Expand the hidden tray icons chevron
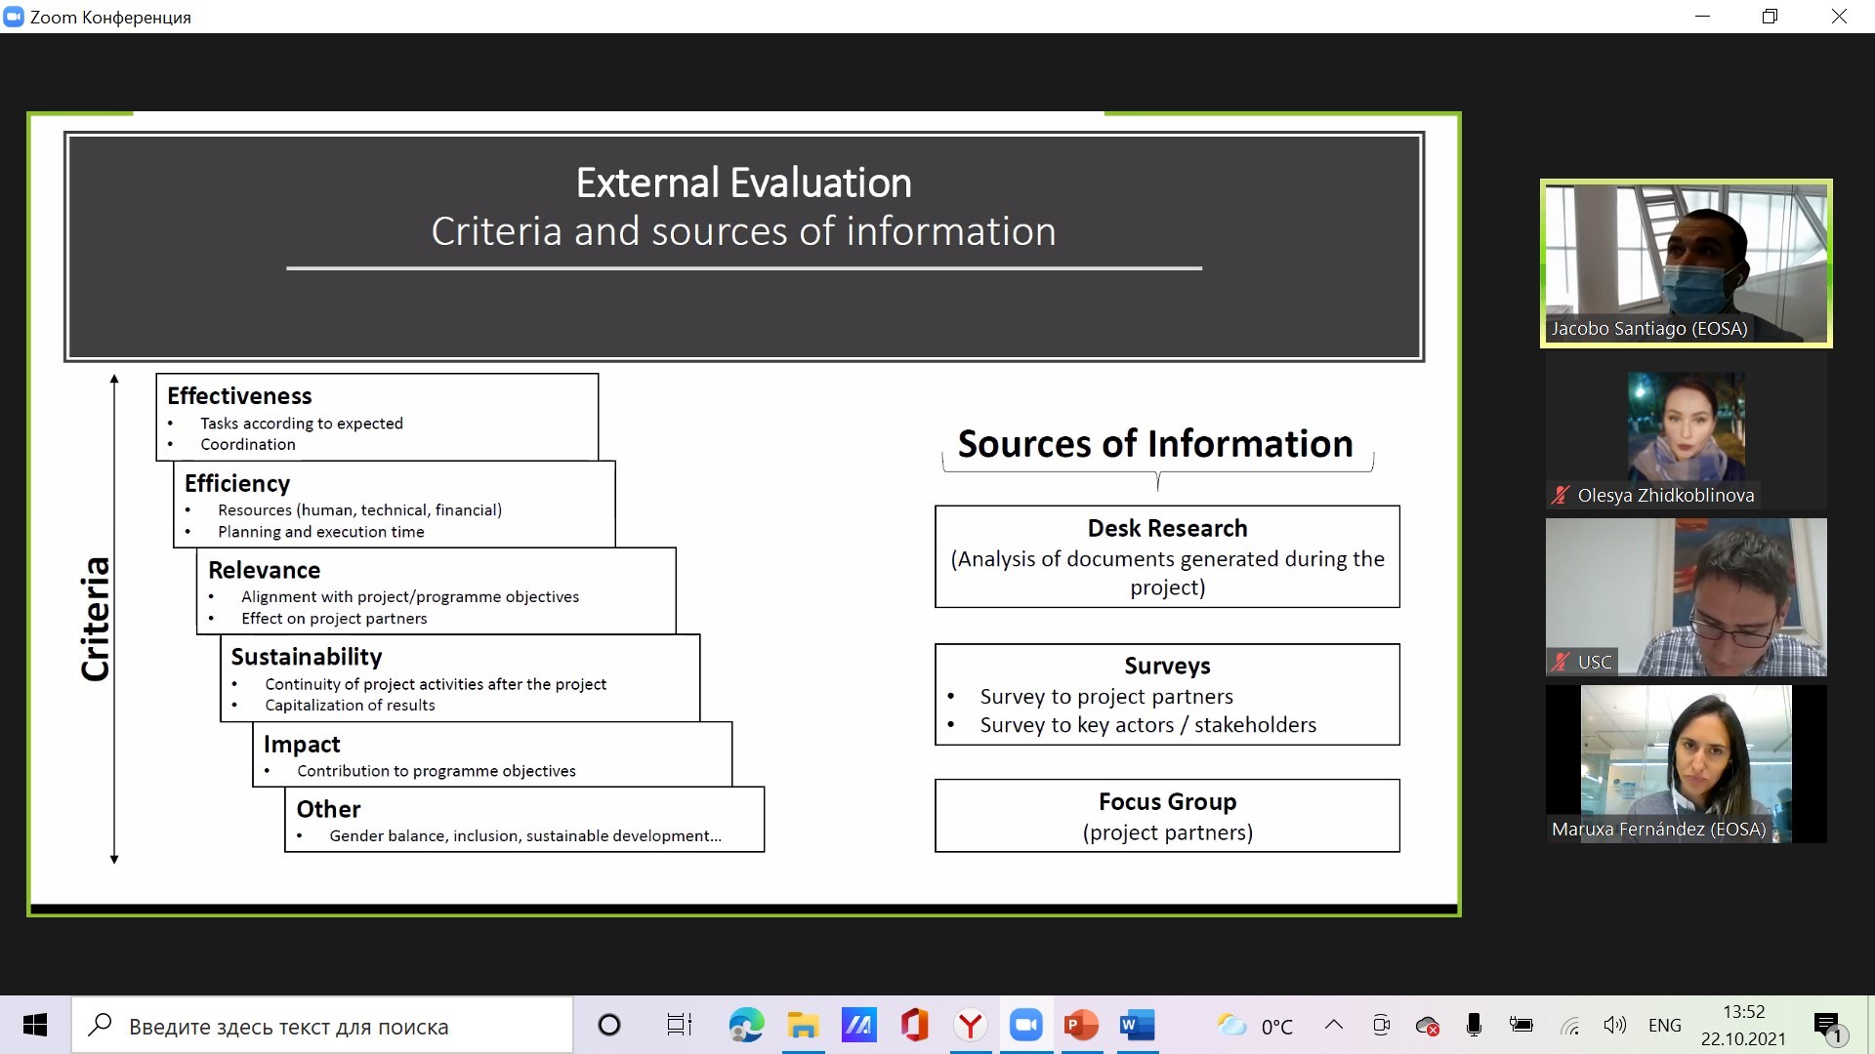This screenshot has height=1054, width=1875. coord(1333,1025)
